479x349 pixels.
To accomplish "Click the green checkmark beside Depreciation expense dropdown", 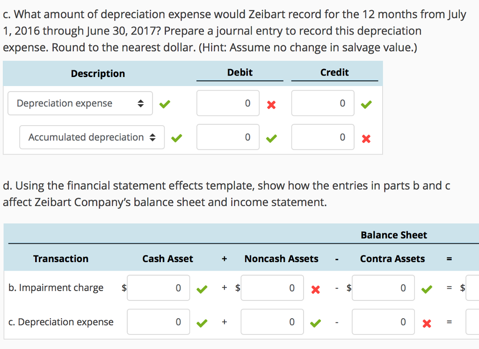I will tap(164, 103).
